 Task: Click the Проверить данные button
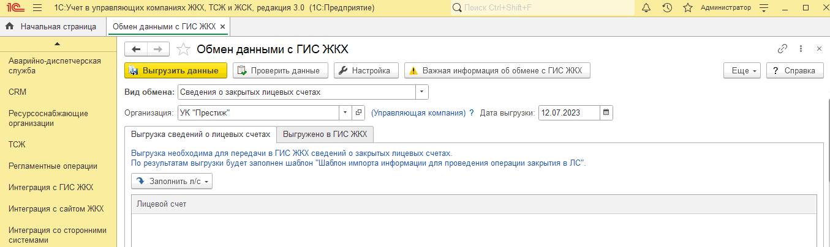pos(280,70)
